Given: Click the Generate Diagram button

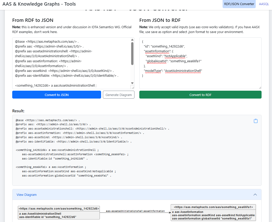Looking at the screenshot, I should 119,95.
